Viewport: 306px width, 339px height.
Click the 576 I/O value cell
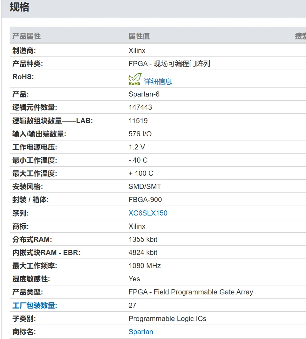[140, 134]
